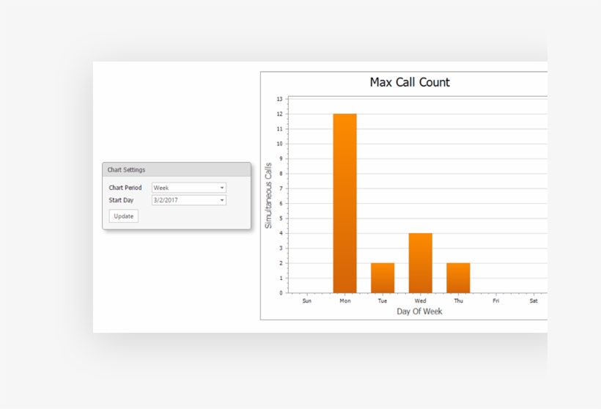The image size is (601, 409).
Task: Click the Mon label below the bar
Action: click(x=344, y=301)
